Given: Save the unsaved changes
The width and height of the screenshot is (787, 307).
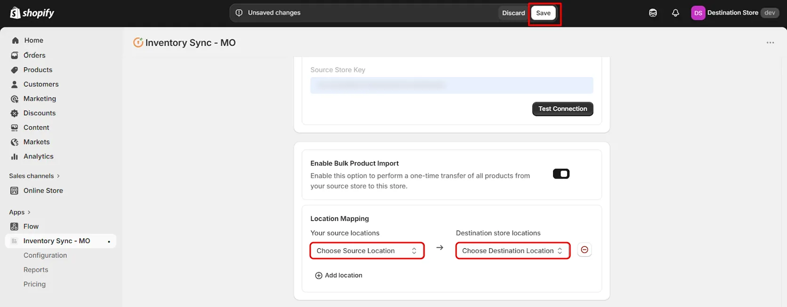Looking at the screenshot, I should pos(543,13).
